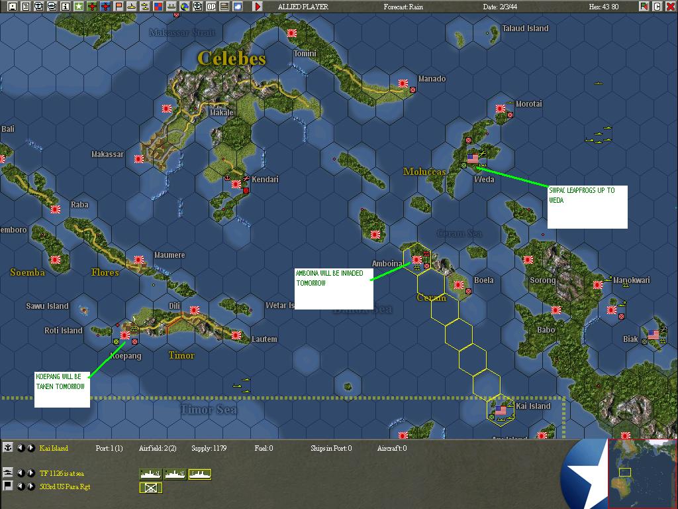
Task: Click the single yellow ship toolbar icon
Action: pos(132,7)
